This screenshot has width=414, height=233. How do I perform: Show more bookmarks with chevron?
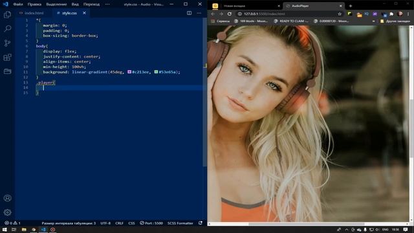(373, 21)
